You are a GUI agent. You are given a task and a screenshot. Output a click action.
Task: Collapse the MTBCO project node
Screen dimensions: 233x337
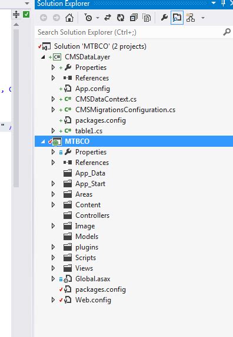pos(43,141)
